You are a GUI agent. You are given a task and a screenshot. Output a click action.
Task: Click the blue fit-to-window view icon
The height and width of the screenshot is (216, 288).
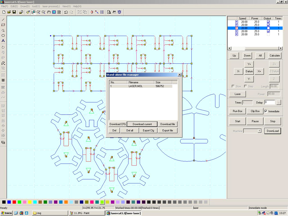coord(54,12)
